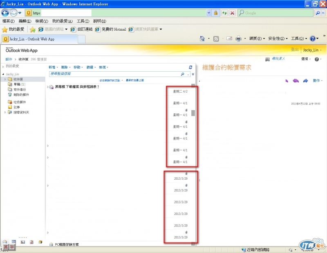327x253 pixels.
Task: Switch to Tasks view bottom icon
Action: [31, 242]
